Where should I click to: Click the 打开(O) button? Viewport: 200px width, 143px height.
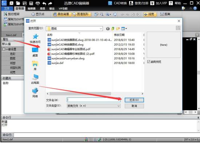point(134,100)
